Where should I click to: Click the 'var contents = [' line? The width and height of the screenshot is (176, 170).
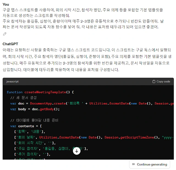(x=26, y=126)
